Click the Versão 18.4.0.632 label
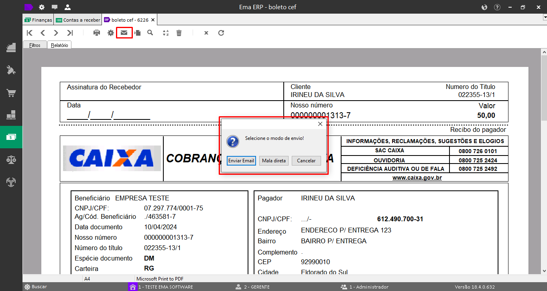The height and width of the screenshot is (291, 547). click(474, 287)
